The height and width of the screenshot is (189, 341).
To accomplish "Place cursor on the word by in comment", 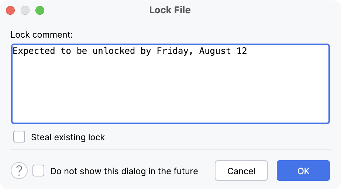I will tap(146, 51).
